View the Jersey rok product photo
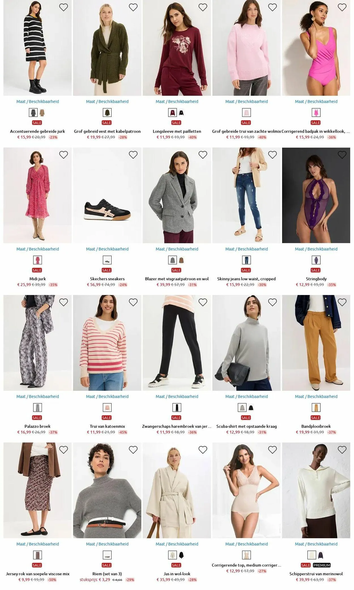This screenshot has width=354, height=590. [x=38, y=490]
